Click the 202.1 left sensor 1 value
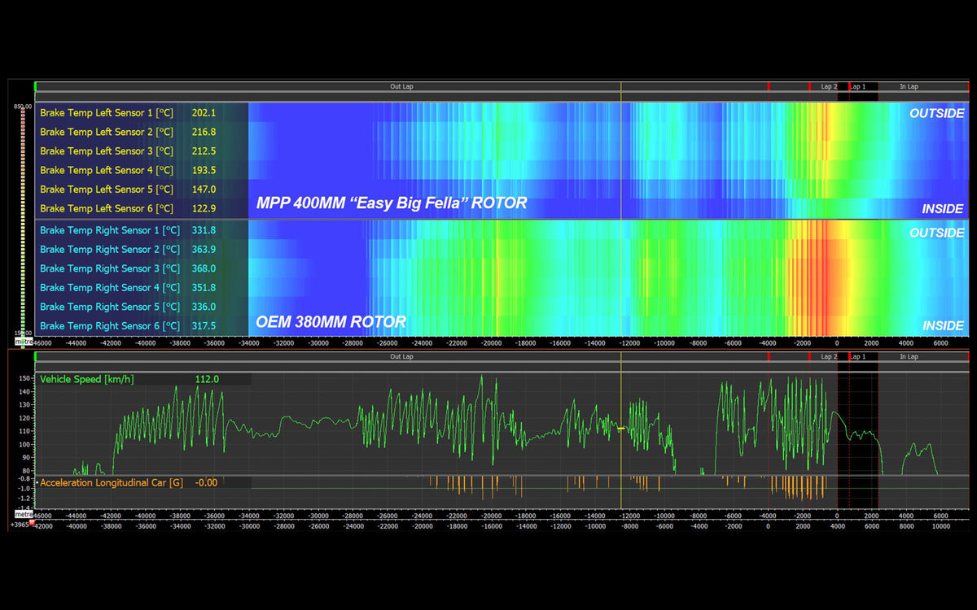 (204, 113)
